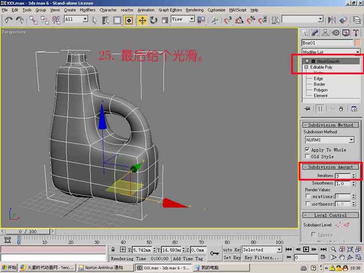Open the Mirror tool

(x=332, y=20)
